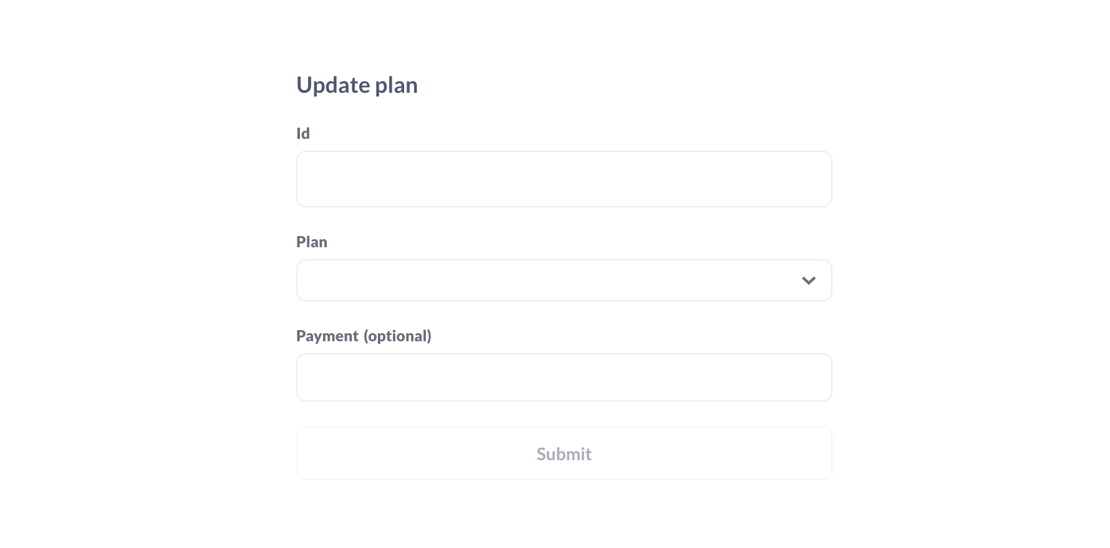This screenshot has width=1110, height=548.
Task: Click the downward chevron icon on Plan
Action: coord(809,280)
